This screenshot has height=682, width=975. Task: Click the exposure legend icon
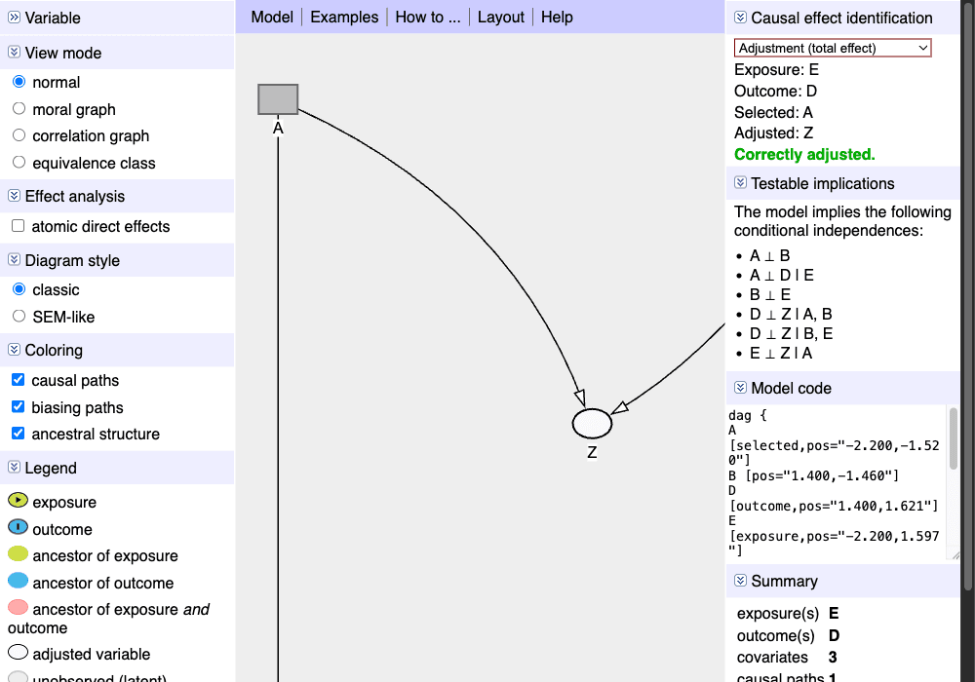tap(19, 502)
